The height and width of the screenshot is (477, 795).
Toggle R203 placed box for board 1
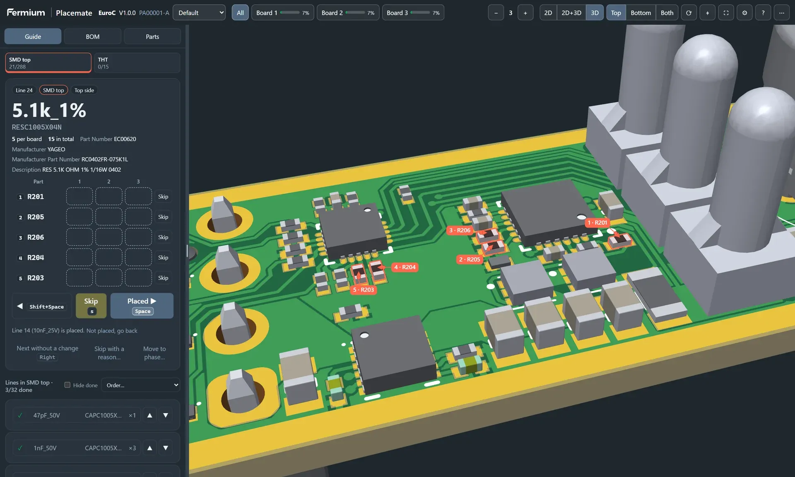point(79,277)
